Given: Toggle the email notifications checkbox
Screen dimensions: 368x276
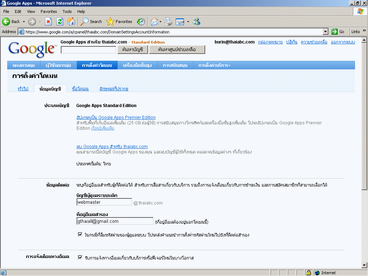Looking at the screenshot, I should click(80, 257).
